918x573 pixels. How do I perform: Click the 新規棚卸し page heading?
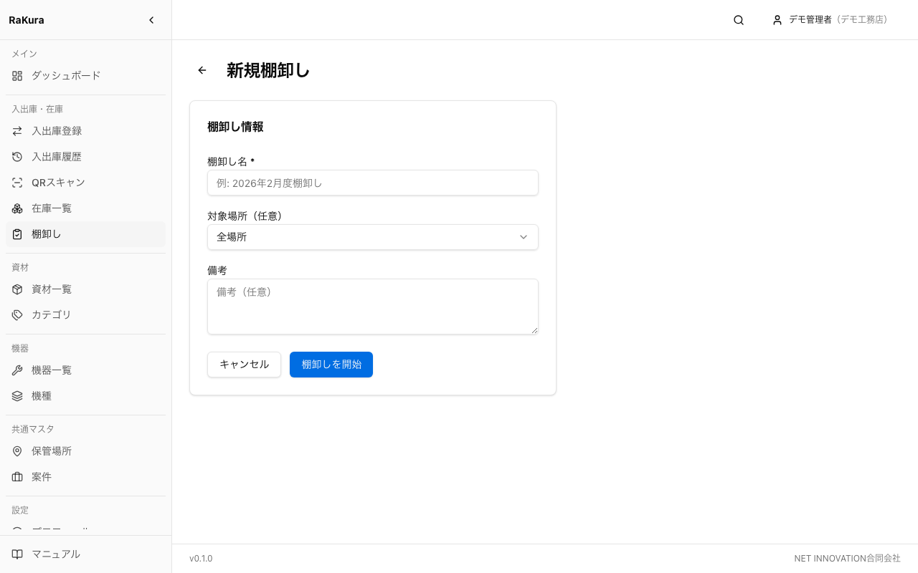click(268, 70)
